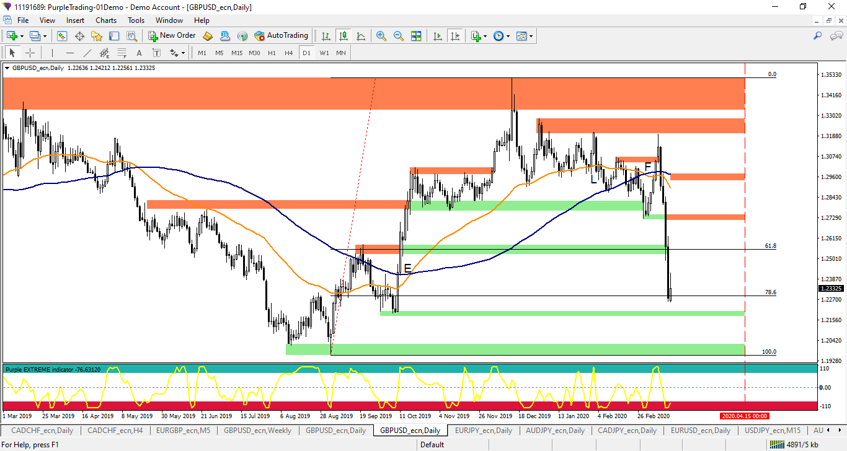Switch to EURJPY_ecn,Daily chart tab
This screenshot has height=451, width=847.
tap(484, 430)
